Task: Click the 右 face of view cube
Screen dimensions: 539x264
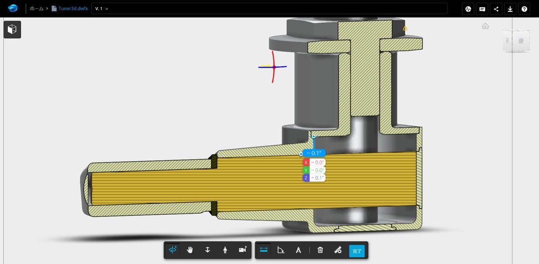Action: 507,41
